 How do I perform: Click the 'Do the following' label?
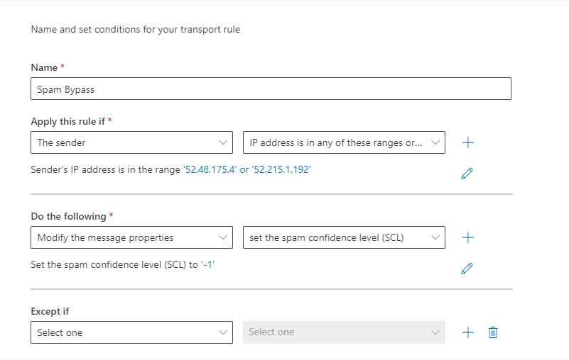click(69, 216)
